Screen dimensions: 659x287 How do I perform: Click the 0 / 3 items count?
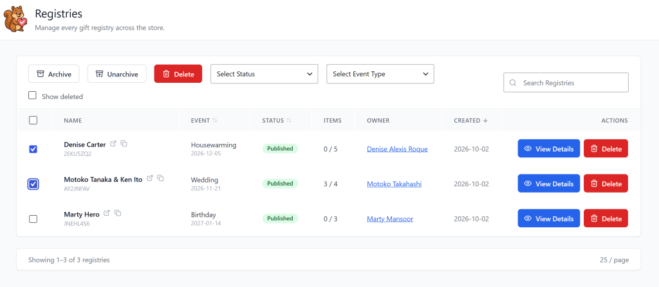coord(330,218)
